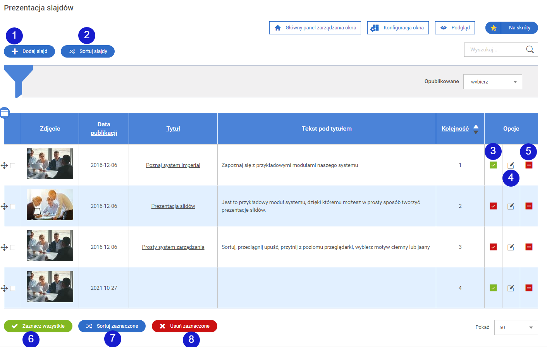Click the Wyszukaj search input field
547x347 pixels.
tap(494, 50)
